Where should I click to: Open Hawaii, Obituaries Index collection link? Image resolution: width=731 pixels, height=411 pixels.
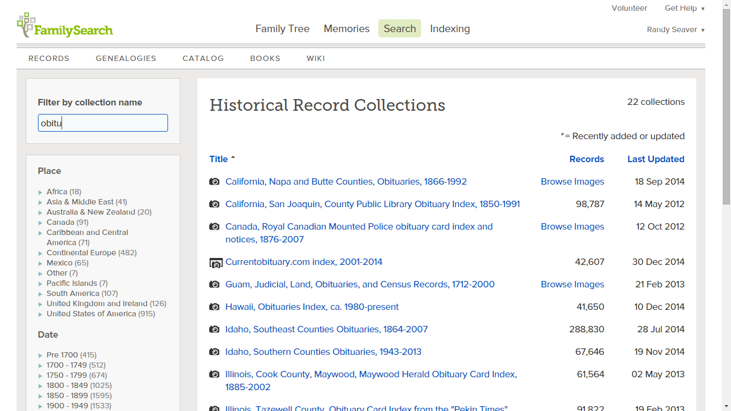click(x=312, y=307)
